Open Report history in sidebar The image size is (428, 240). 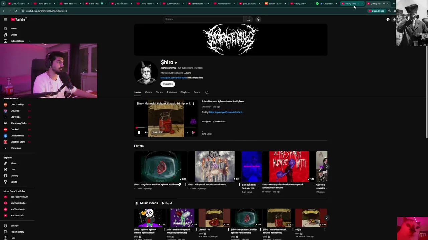pos(17,232)
